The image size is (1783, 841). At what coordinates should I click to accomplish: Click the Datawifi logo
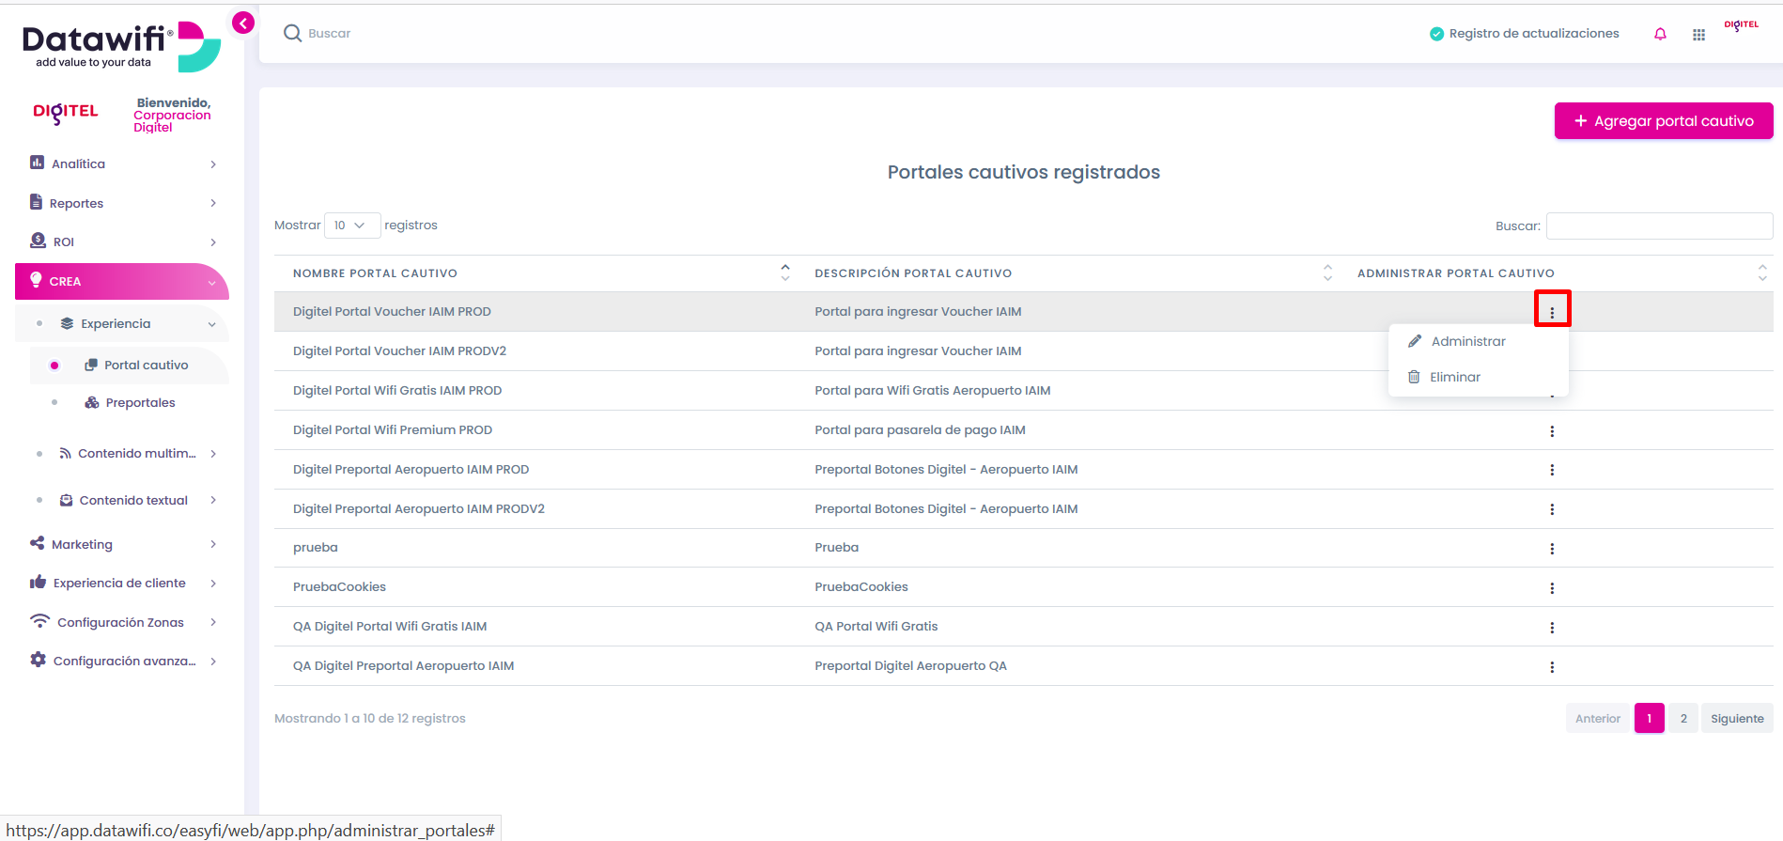(121, 47)
